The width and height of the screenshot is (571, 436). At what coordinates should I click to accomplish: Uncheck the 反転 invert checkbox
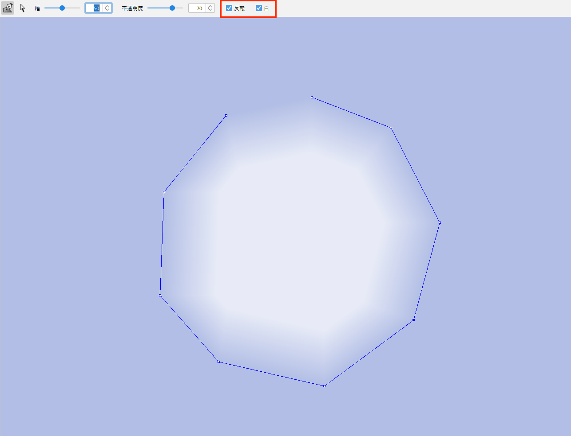pyautogui.click(x=229, y=8)
